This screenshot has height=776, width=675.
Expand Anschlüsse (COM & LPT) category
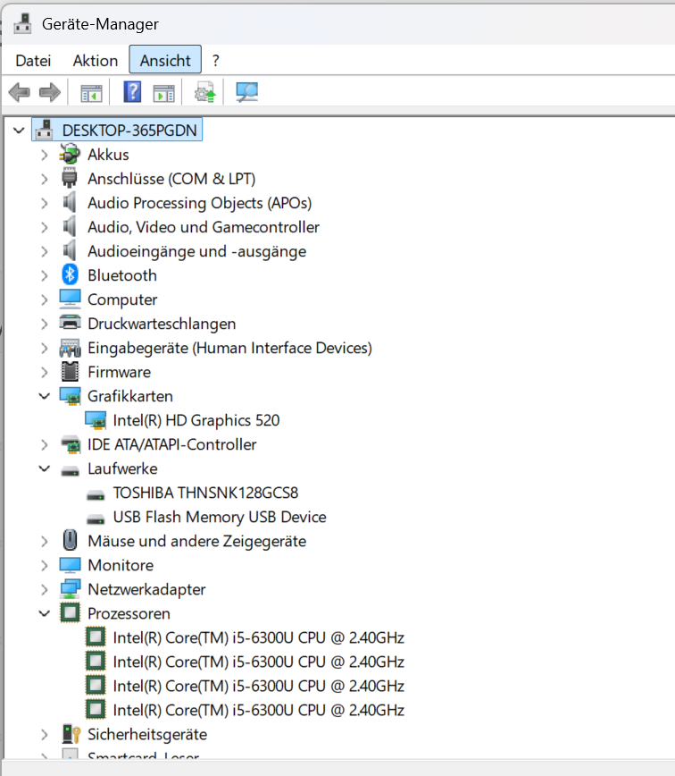pos(45,179)
